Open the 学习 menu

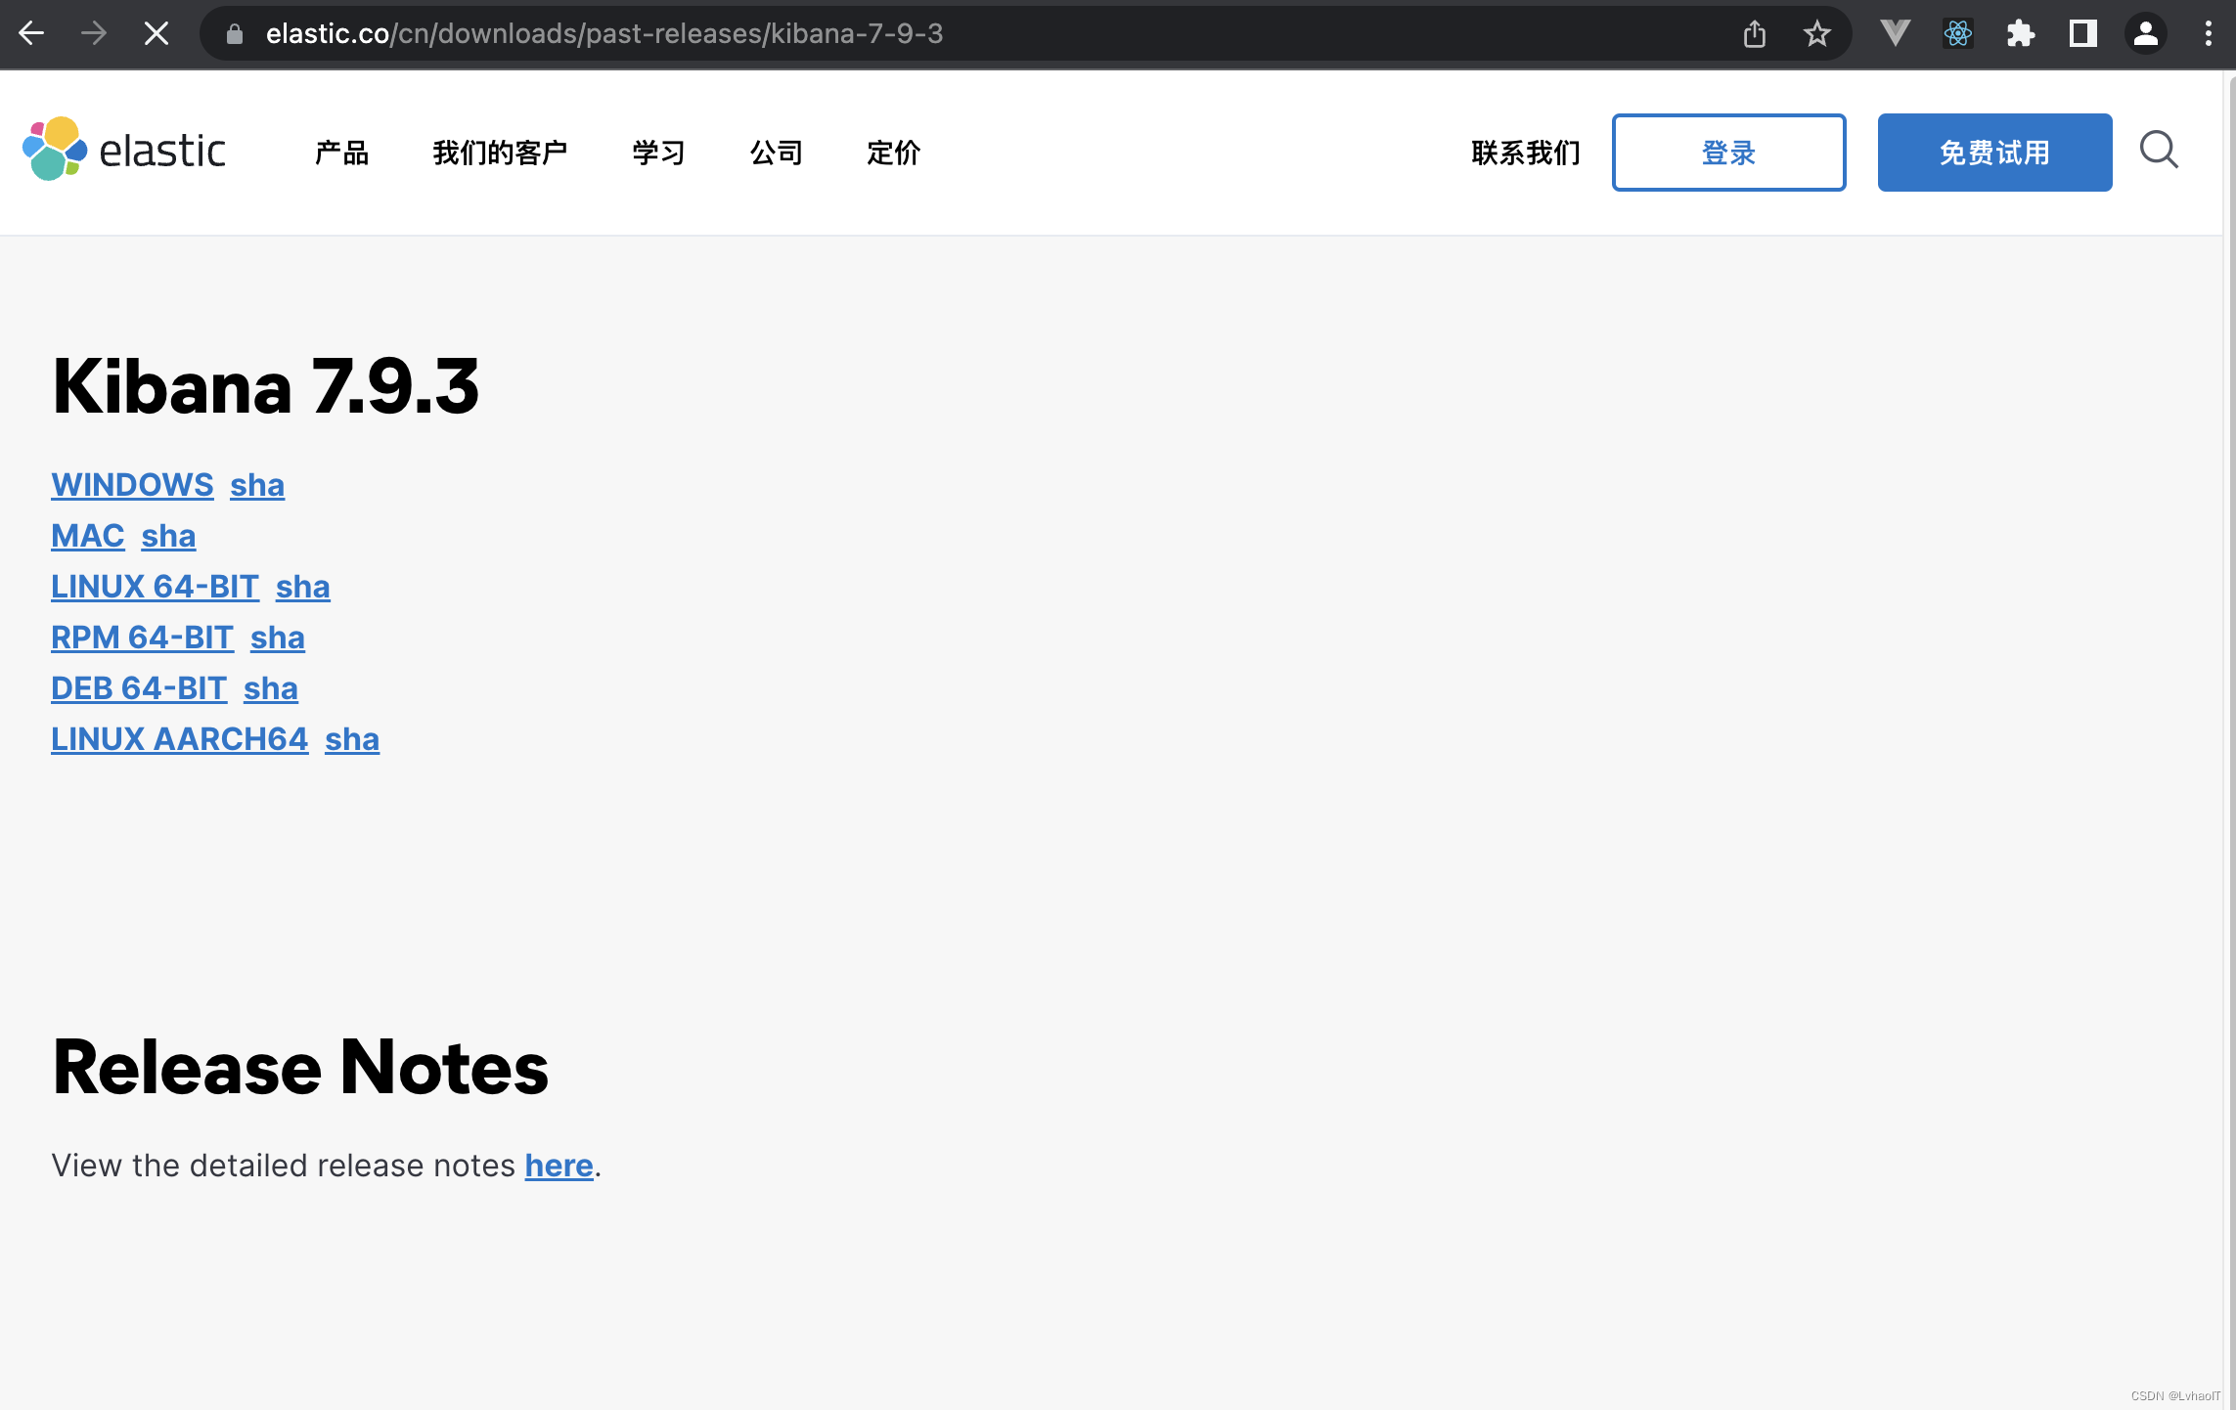658,153
